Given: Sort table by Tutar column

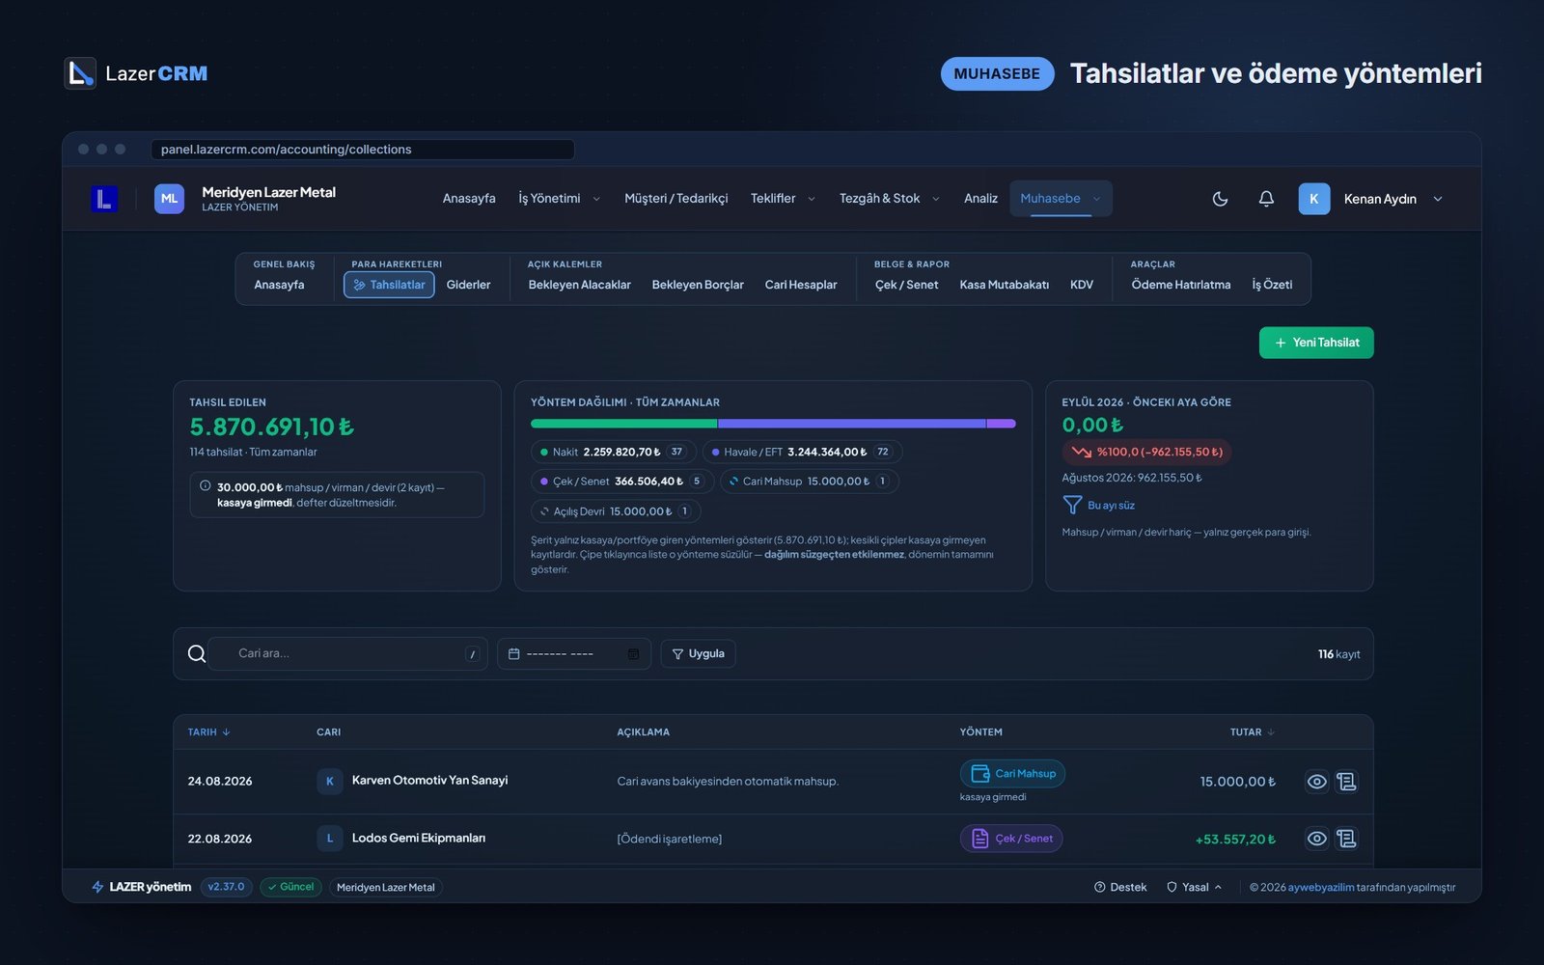Looking at the screenshot, I should (1252, 732).
